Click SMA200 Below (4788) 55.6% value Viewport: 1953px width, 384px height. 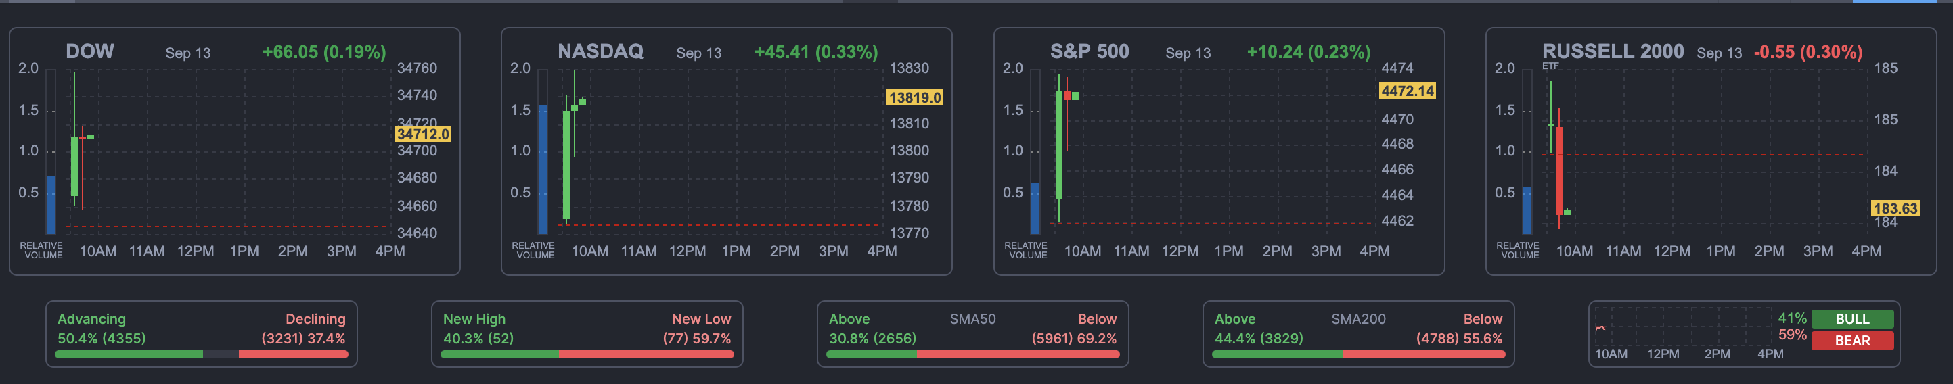(1460, 339)
